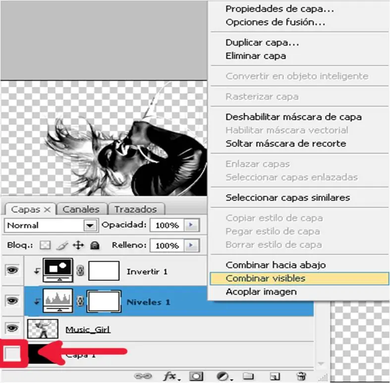The height and width of the screenshot is (383, 390).
Task: Switch to the Canales tab
Action: click(x=81, y=210)
